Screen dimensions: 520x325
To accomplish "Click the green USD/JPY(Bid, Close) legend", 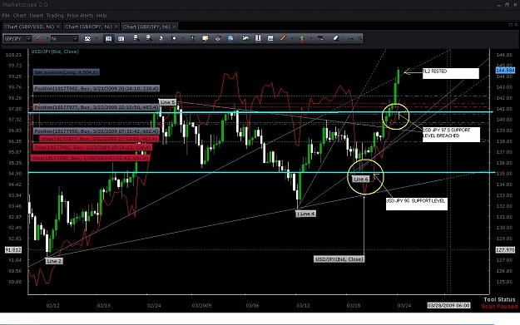I will 55,52.
